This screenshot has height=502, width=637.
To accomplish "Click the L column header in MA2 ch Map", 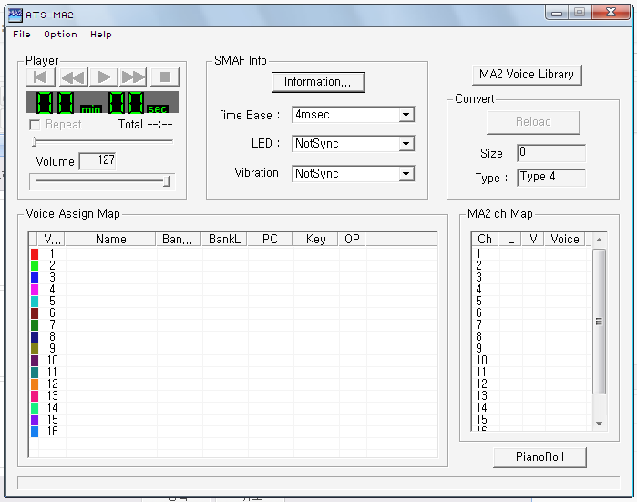I will tap(510, 239).
